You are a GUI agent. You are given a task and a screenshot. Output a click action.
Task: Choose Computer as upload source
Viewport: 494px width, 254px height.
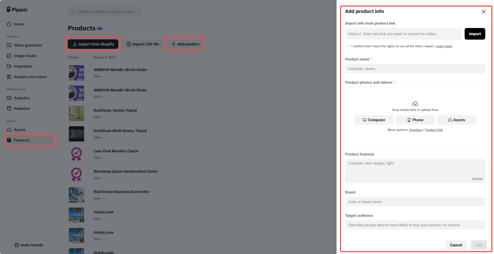(374, 120)
